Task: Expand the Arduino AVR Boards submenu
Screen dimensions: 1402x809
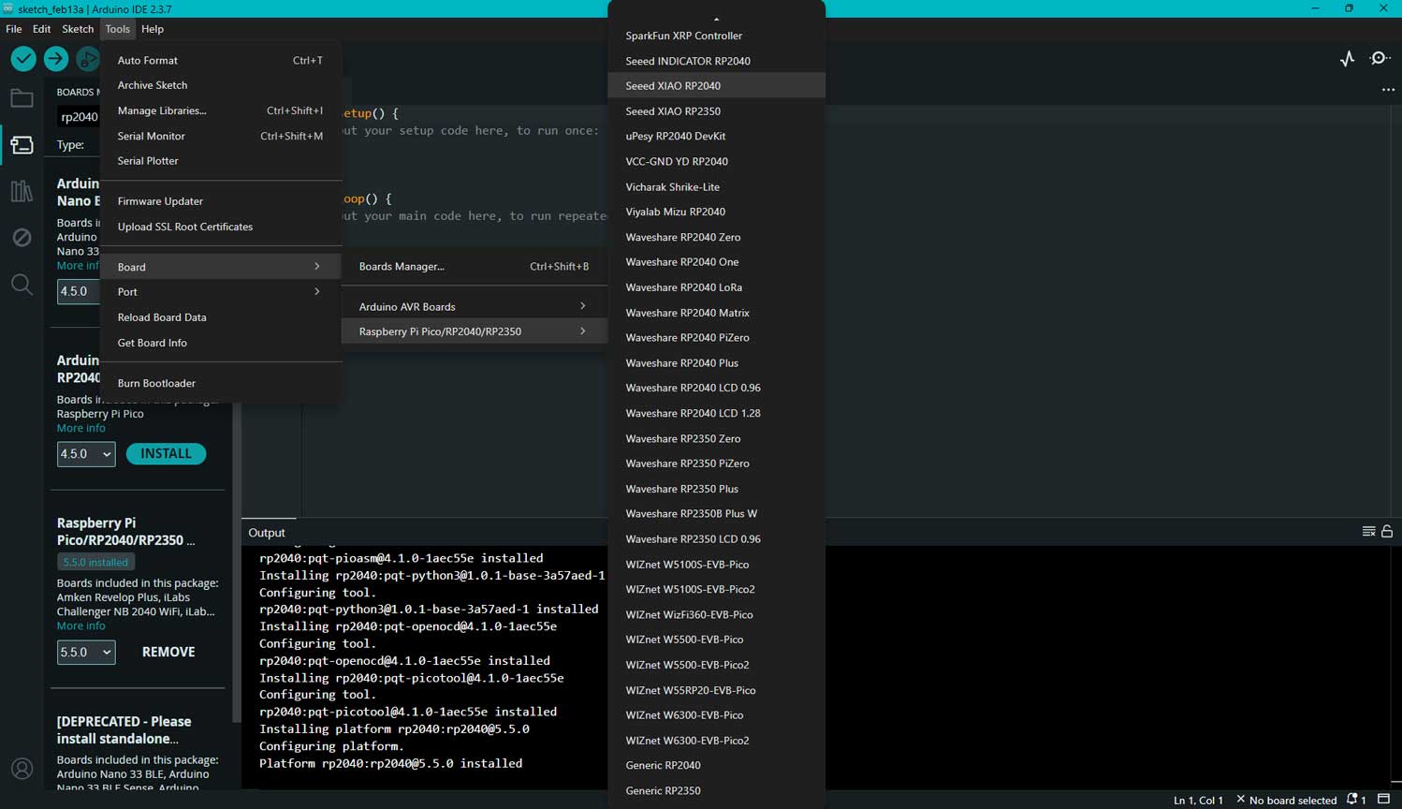Action: tap(475, 307)
